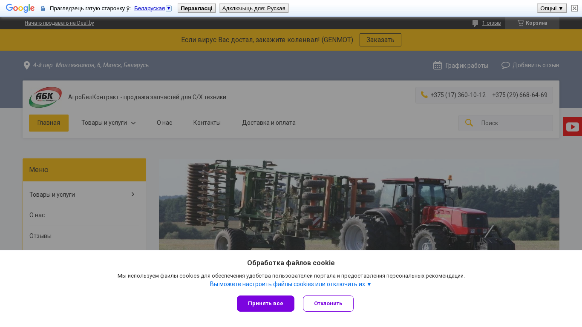Click the review speech bubble icon
The width and height of the screenshot is (582, 327).
pos(475,23)
